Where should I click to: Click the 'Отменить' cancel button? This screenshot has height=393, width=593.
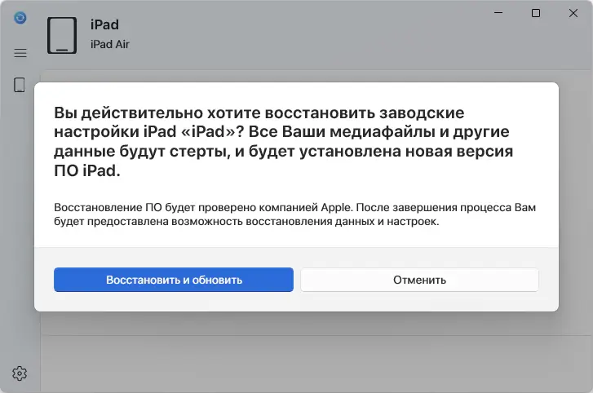pos(419,280)
